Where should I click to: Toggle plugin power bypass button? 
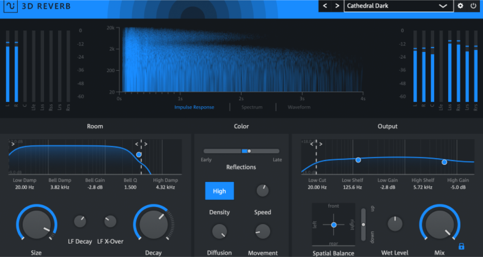point(473,6)
